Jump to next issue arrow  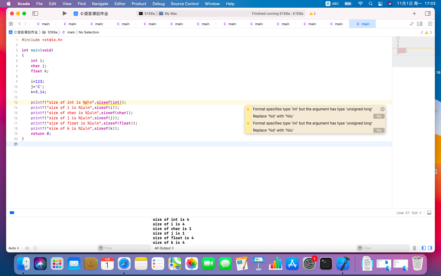click(x=431, y=32)
